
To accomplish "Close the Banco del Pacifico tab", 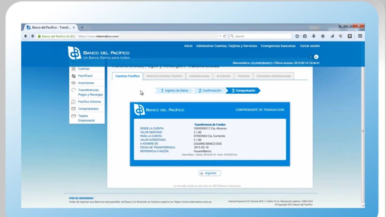I will coord(74,27).
